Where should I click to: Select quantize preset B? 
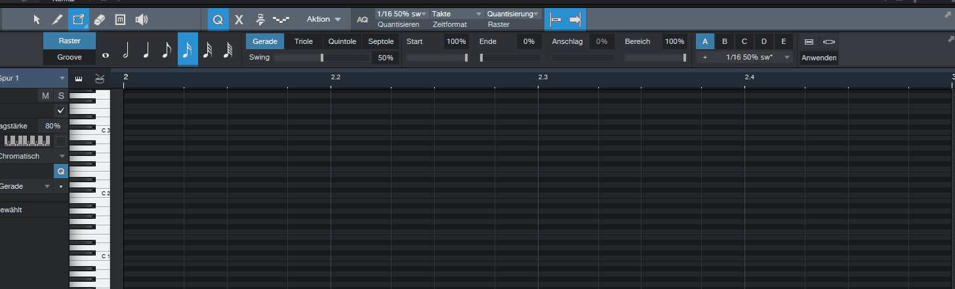725,41
